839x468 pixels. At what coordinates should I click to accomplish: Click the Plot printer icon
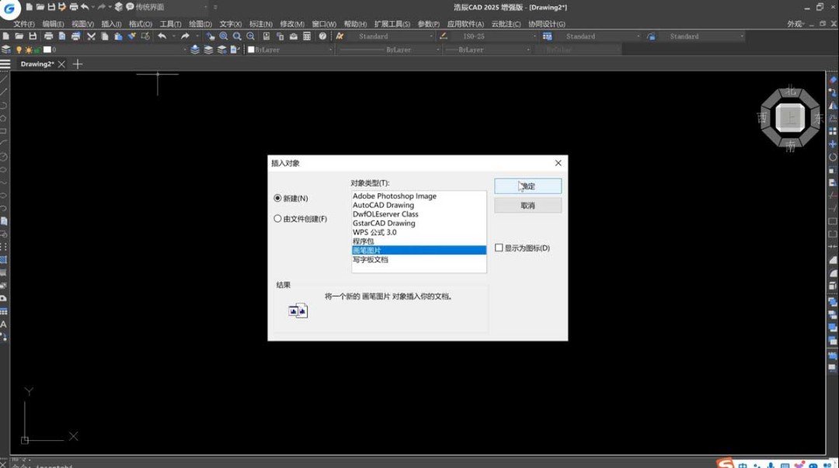click(x=47, y=36)
